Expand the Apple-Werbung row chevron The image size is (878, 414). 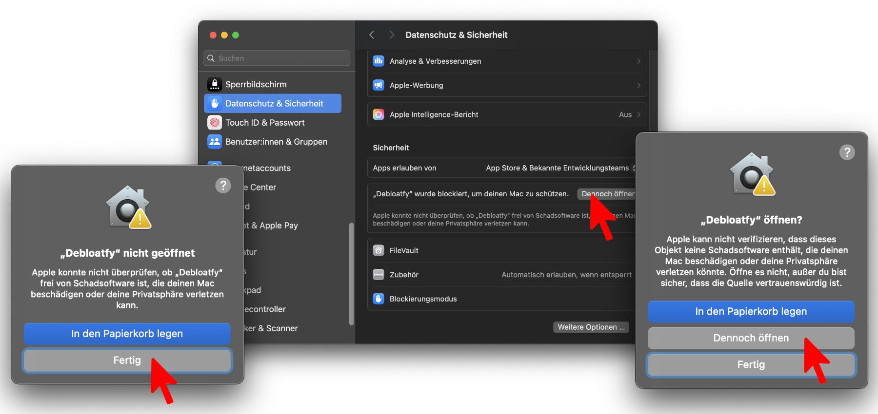(639, 85)
